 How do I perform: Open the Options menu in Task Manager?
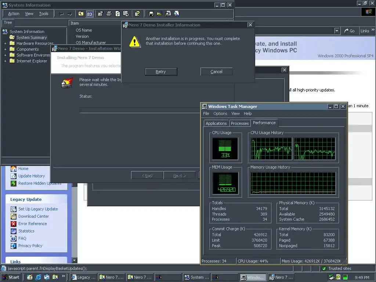point(220,113)
